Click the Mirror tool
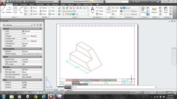Viewport: 177px width, 99px height. [x=43, y=11]
